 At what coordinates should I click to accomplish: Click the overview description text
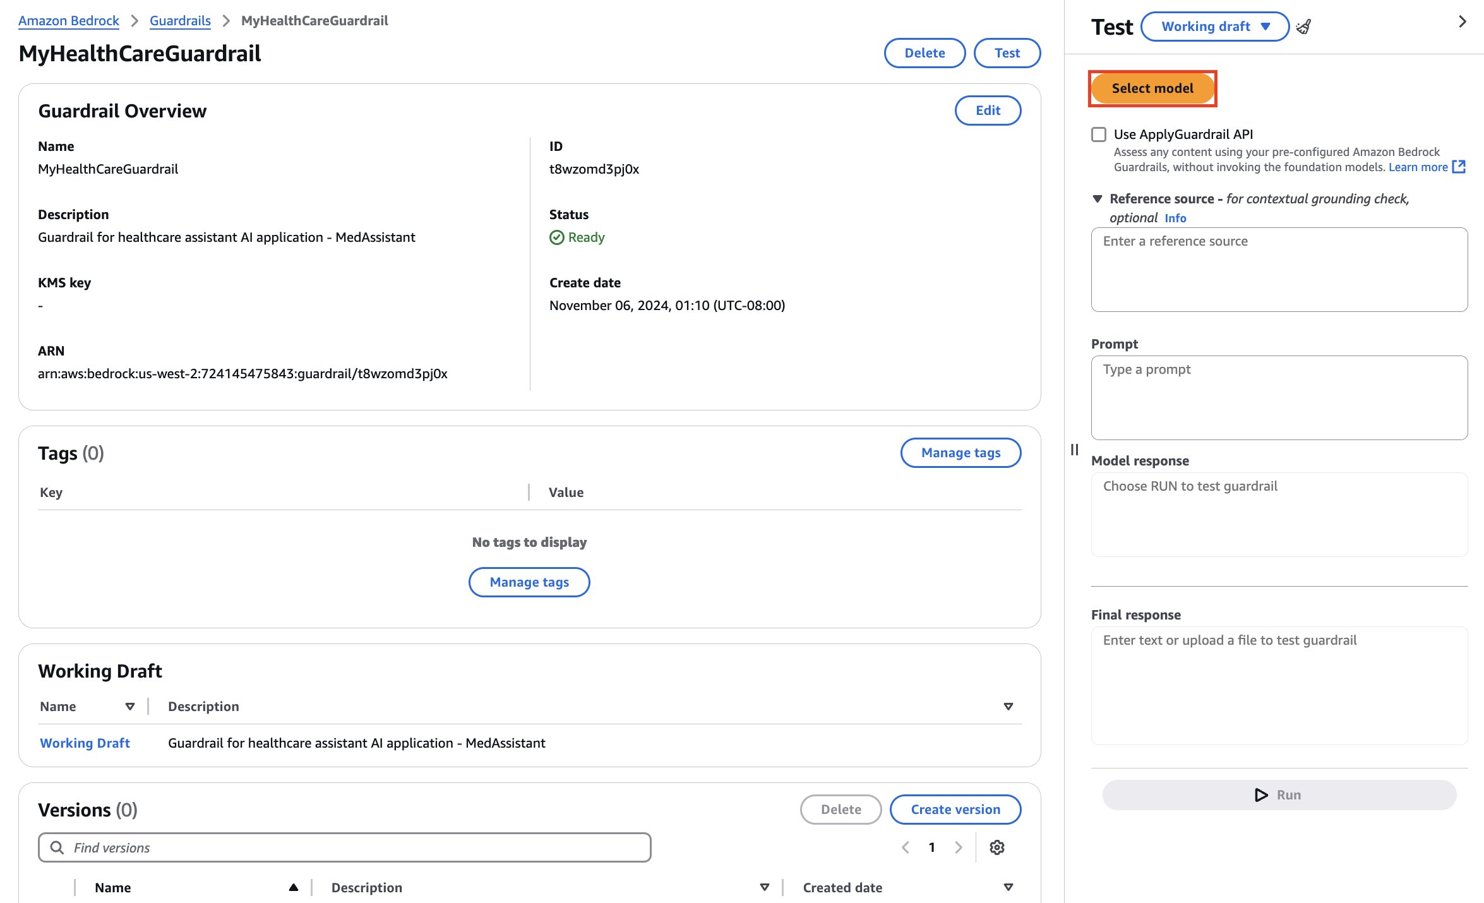tap(227, 237)
